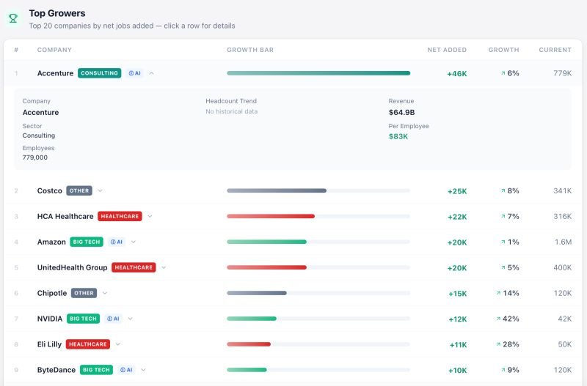The width and height of the screenshot is (587, 386).
Task: Expand the Eli Lilly row chevron
Action: [x=118, y=344]
